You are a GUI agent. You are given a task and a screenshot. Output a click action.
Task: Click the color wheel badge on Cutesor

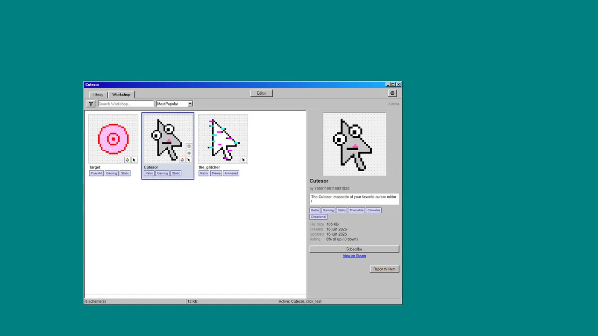[182, 160]
